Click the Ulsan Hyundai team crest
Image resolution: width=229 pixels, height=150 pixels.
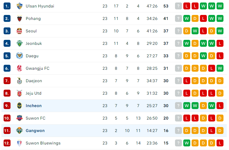click(x=19, y=6)
